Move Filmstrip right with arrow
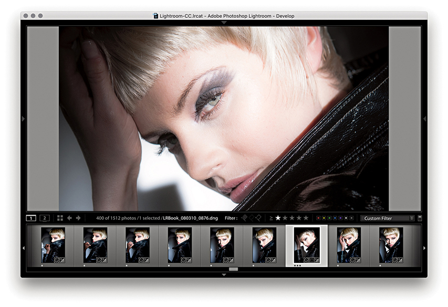The width and height of the screenshot is (448, 307). [x=424, y=248]
